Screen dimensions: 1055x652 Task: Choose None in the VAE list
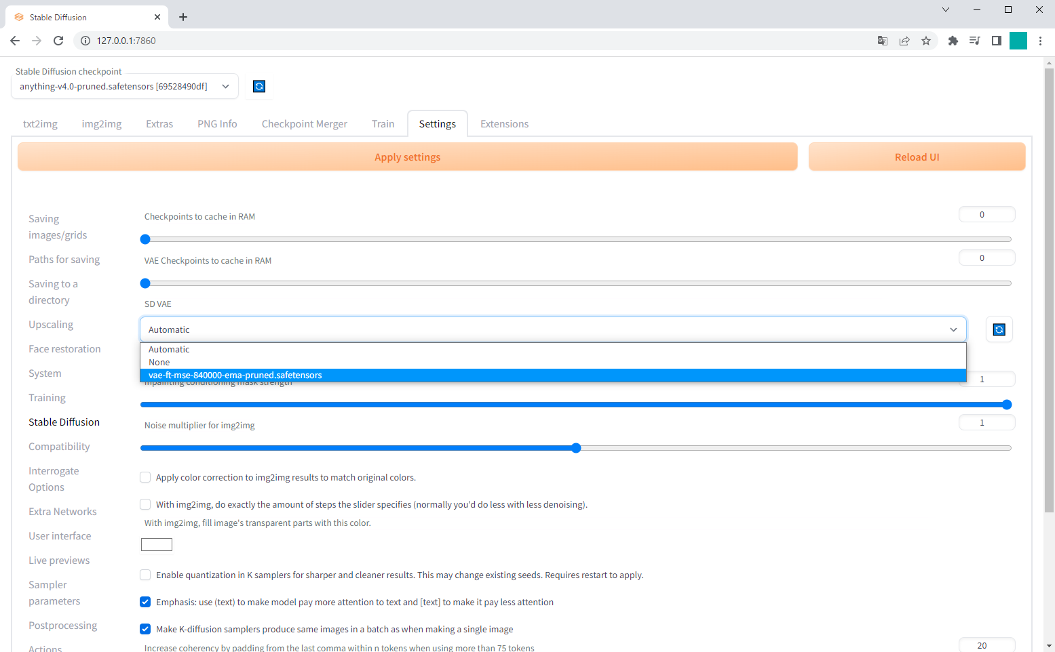[553, 363]
